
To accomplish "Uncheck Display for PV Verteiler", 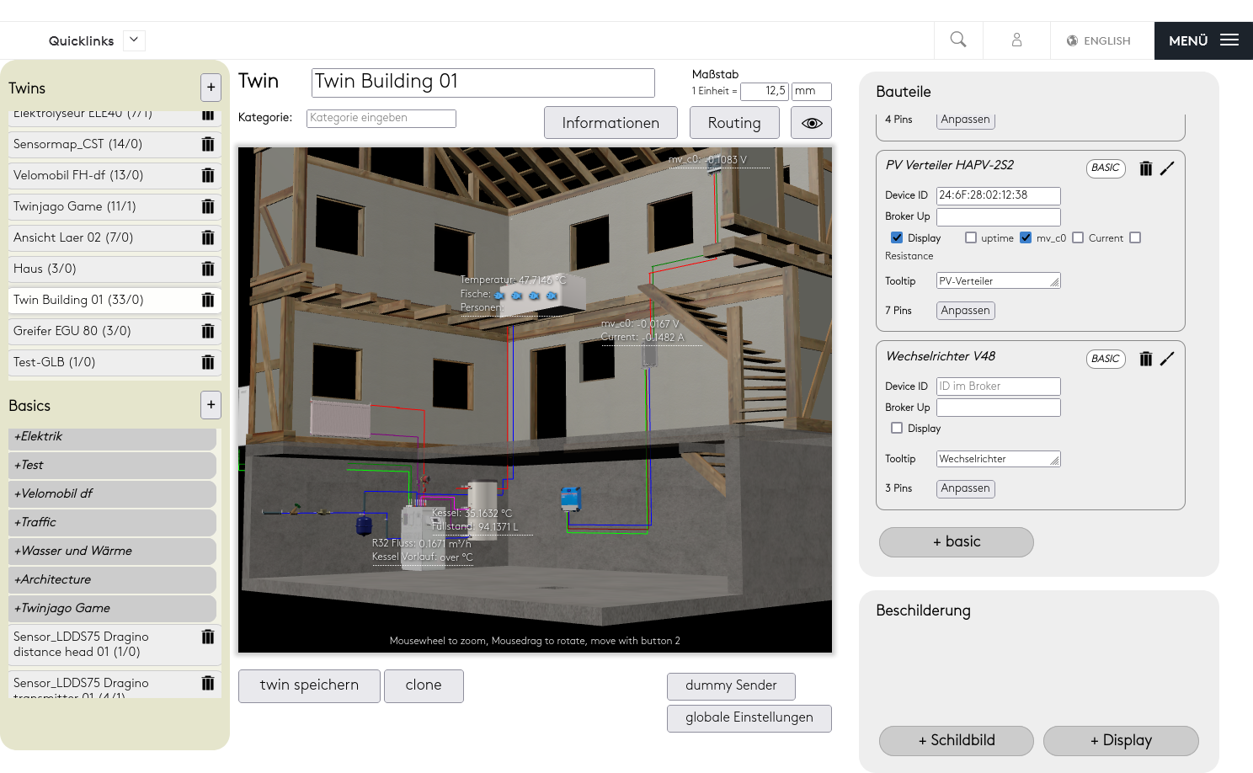I will 897,238.
